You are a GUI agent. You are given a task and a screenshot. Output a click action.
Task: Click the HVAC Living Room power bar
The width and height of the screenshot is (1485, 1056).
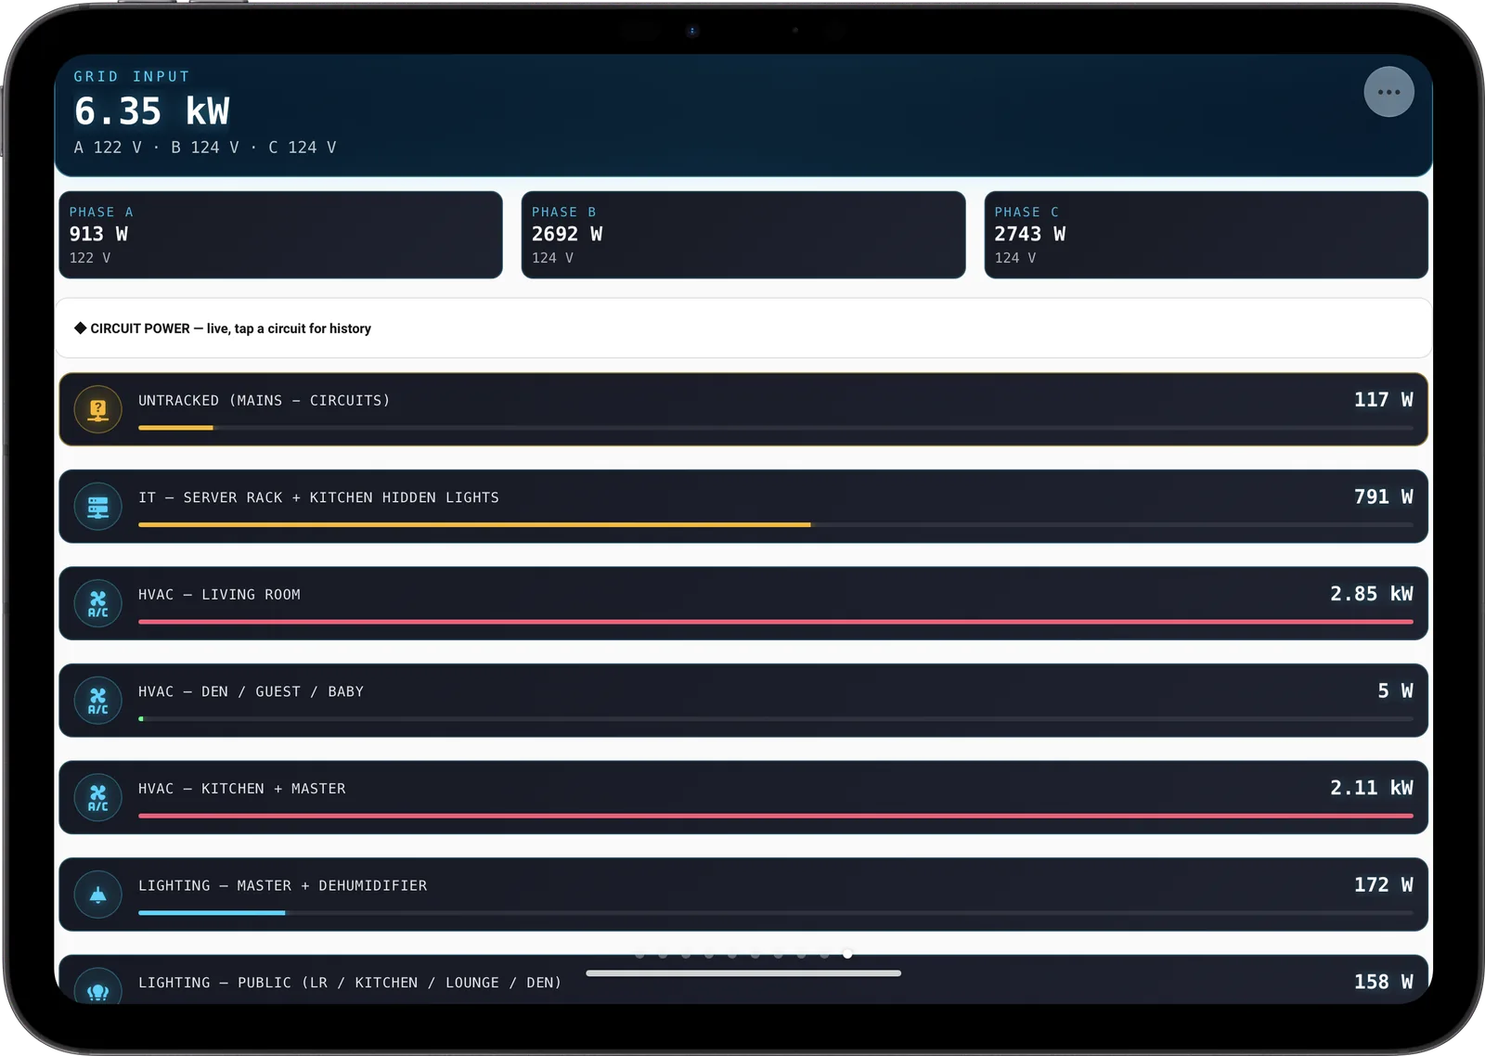point(776,622)
